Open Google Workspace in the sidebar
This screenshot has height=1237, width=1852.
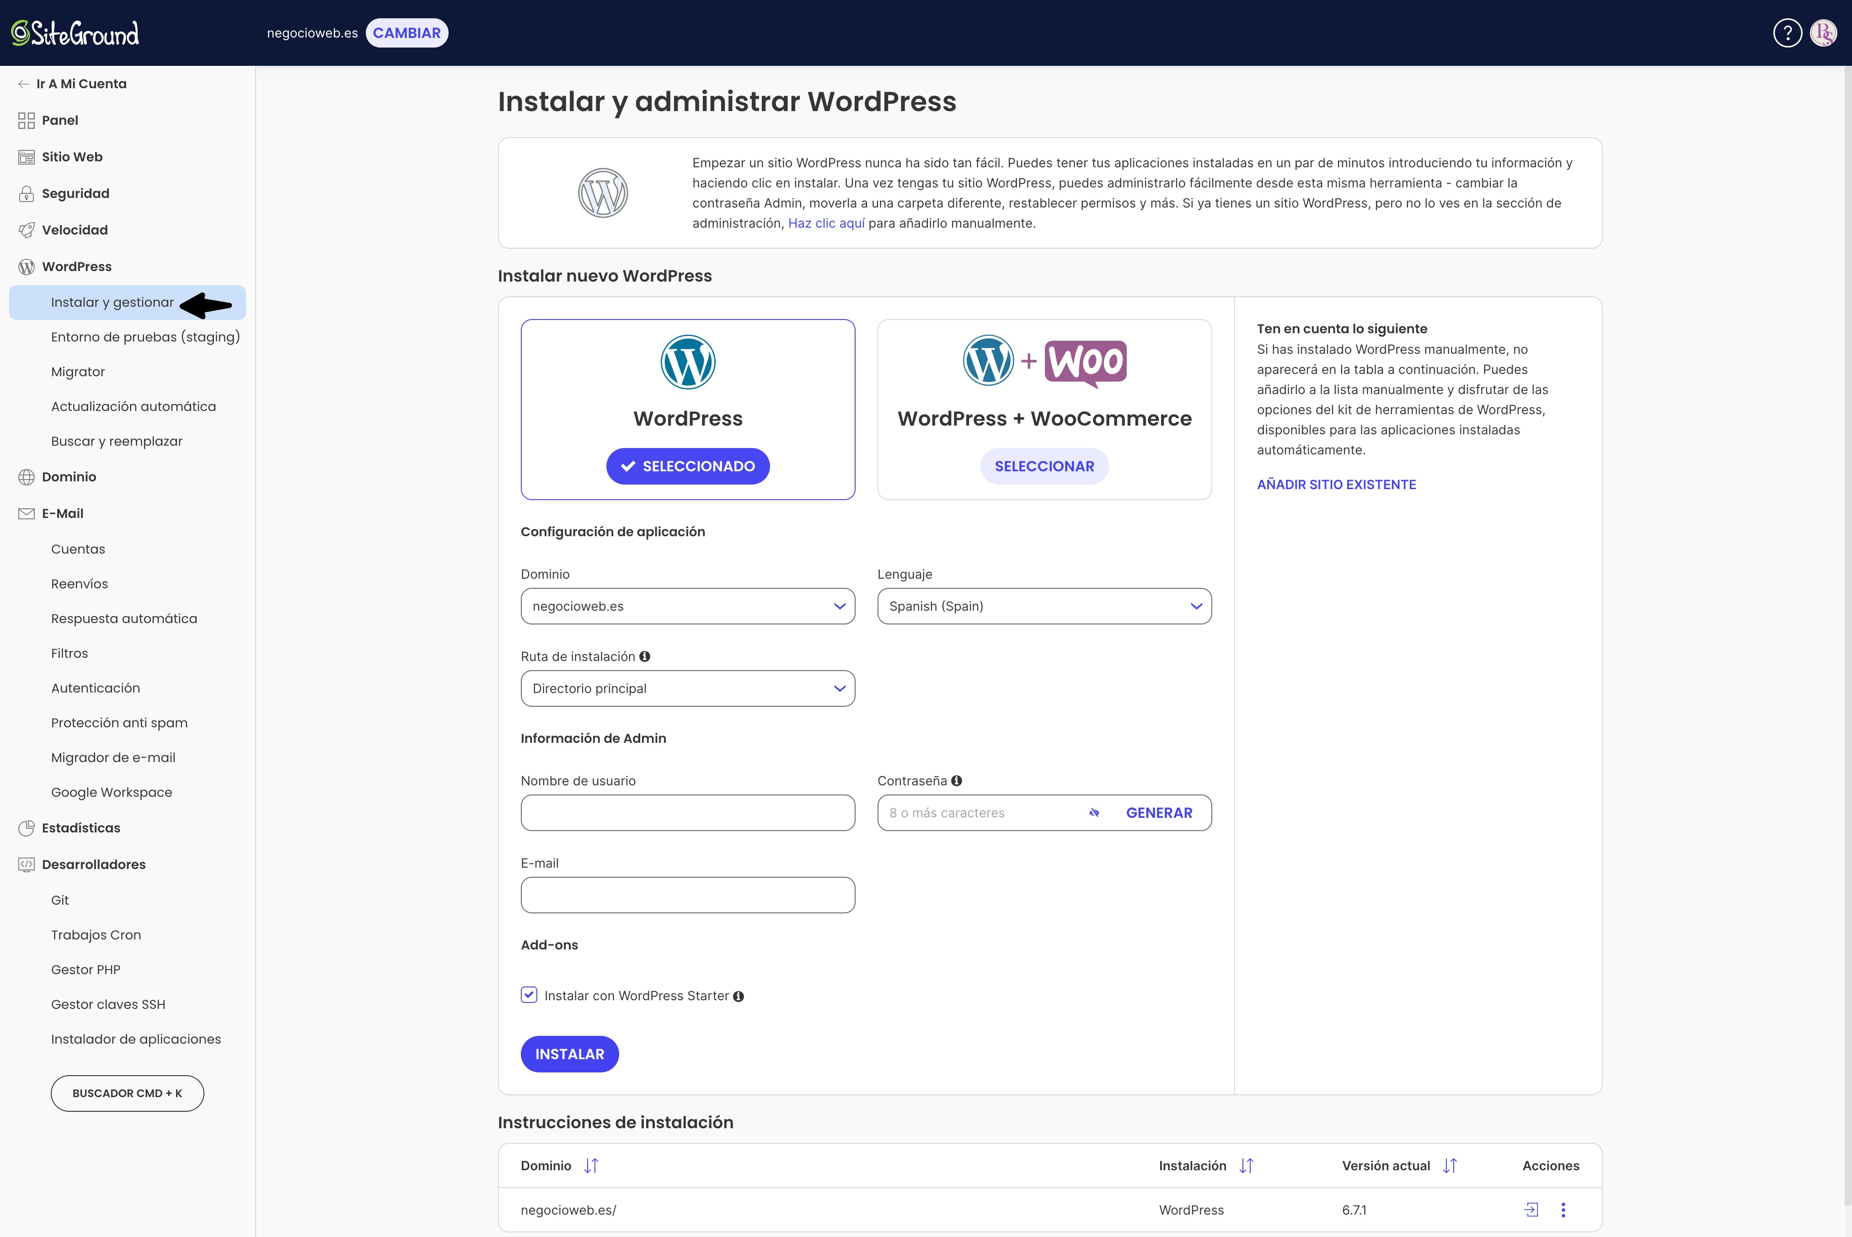click(x=112, y=793)
